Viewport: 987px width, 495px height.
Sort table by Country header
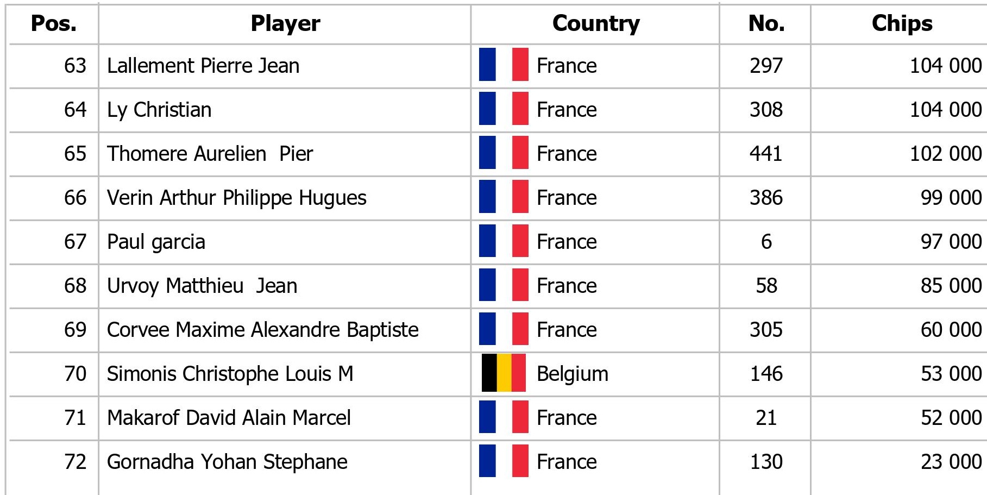(x=596, y=23)
